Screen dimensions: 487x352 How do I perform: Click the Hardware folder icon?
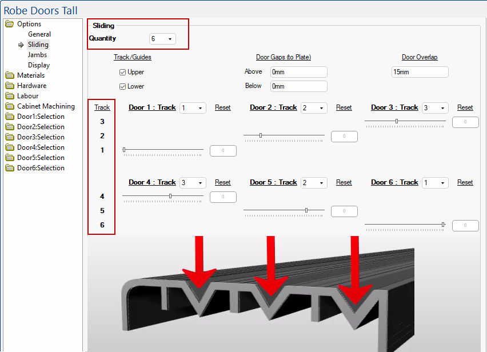pyautogui.click(x=10, y=86)
